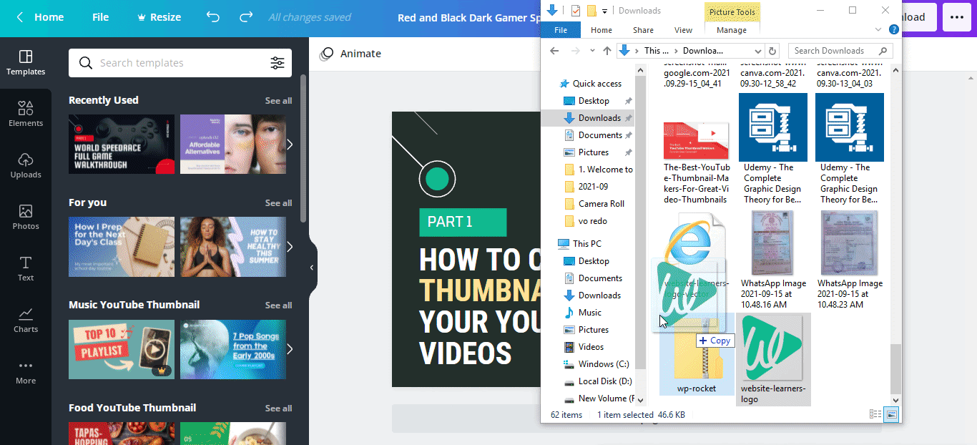Click the navigation pane scroll down arrow
Image resolution: width=977 pixels, height=445 pixels.
tap(641, 400)
